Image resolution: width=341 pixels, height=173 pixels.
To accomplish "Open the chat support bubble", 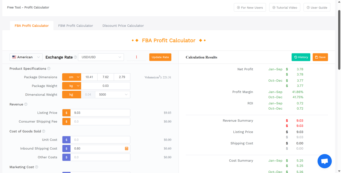I will click(x=324, y=161).
